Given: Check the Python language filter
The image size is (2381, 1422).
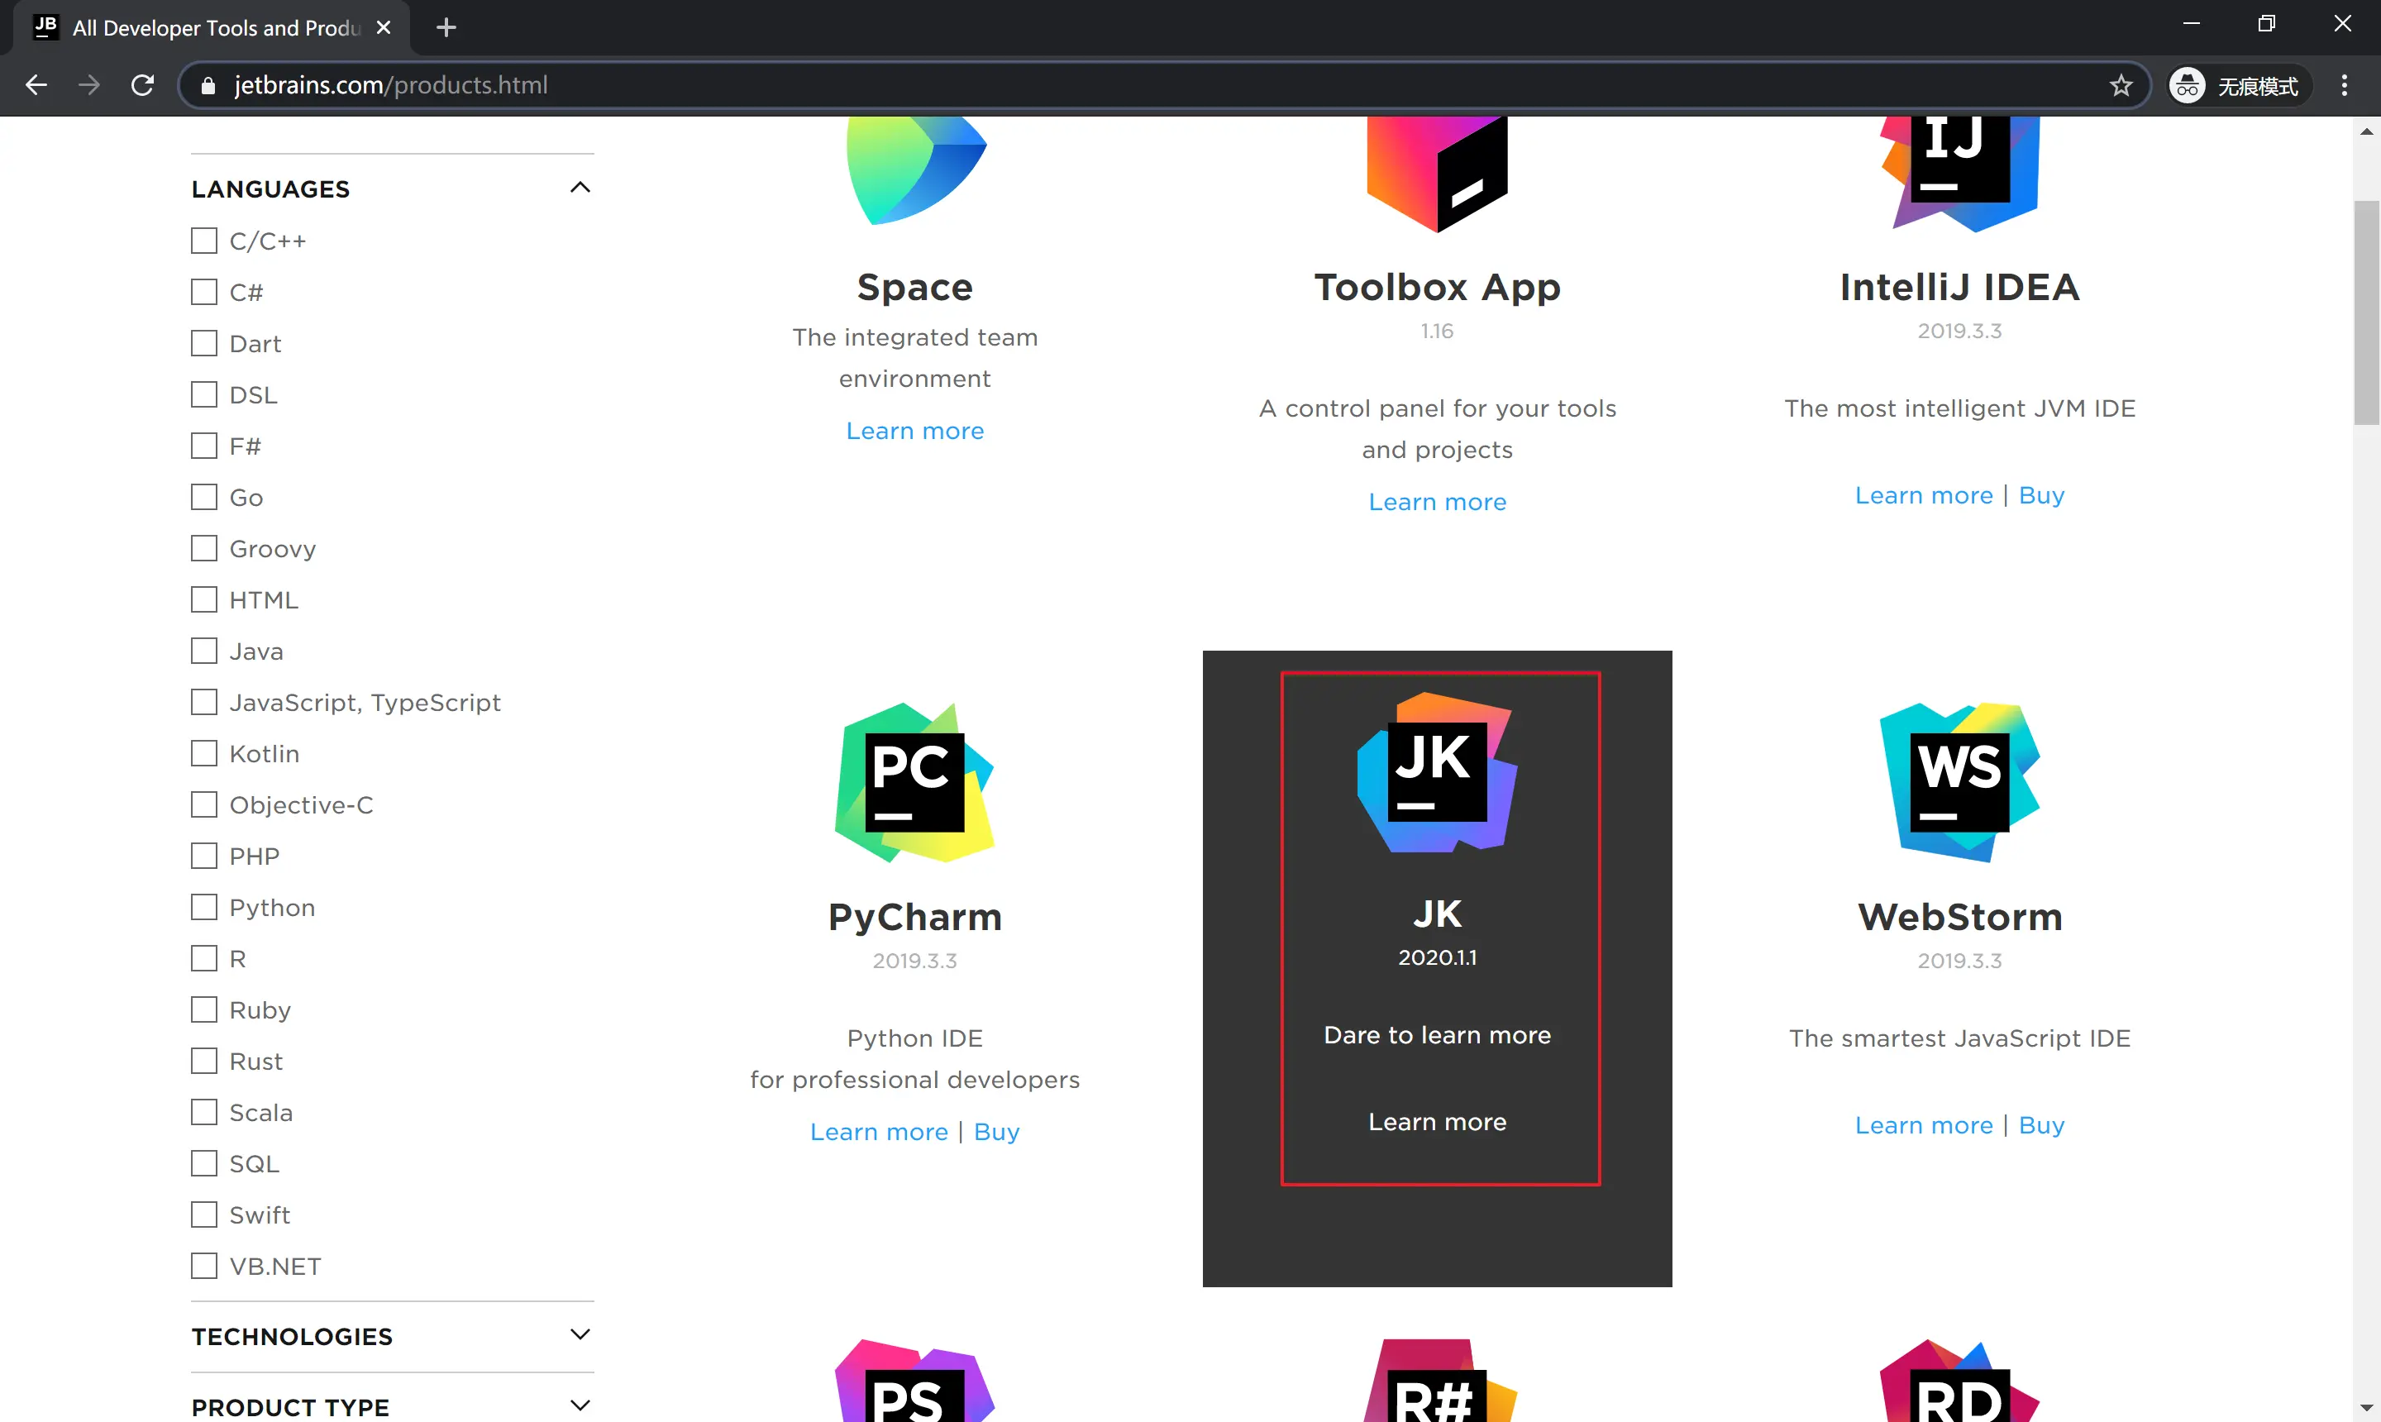Looking at the screenshot, I should [204, 906].
